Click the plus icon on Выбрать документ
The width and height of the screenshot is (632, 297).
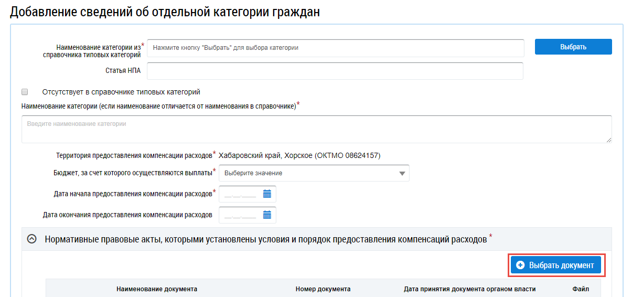(521, 266)
